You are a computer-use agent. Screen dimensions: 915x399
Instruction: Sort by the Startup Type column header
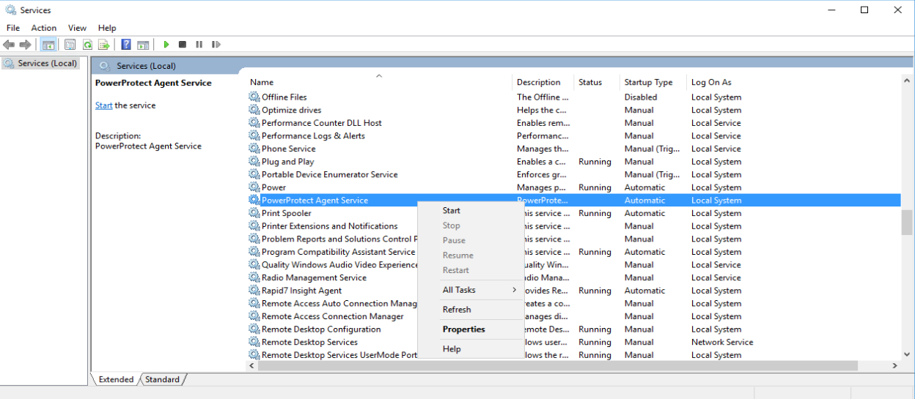click(x=648, y=83)
